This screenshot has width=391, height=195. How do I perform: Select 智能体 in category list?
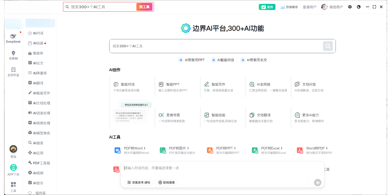click(36, 53)
